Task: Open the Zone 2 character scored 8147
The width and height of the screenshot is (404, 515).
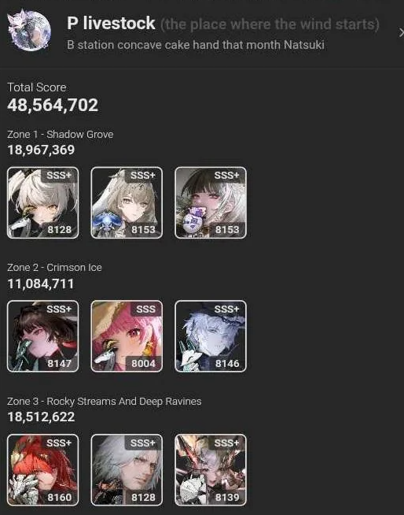Action: [42, 336]
